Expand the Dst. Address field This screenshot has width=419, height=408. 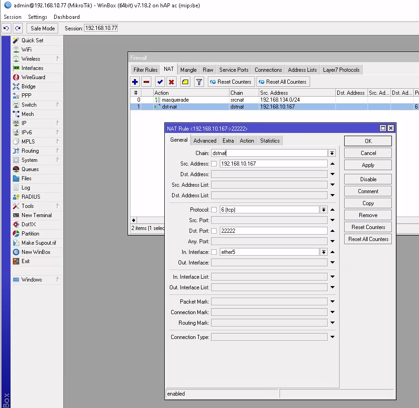(x=332, y=174)
